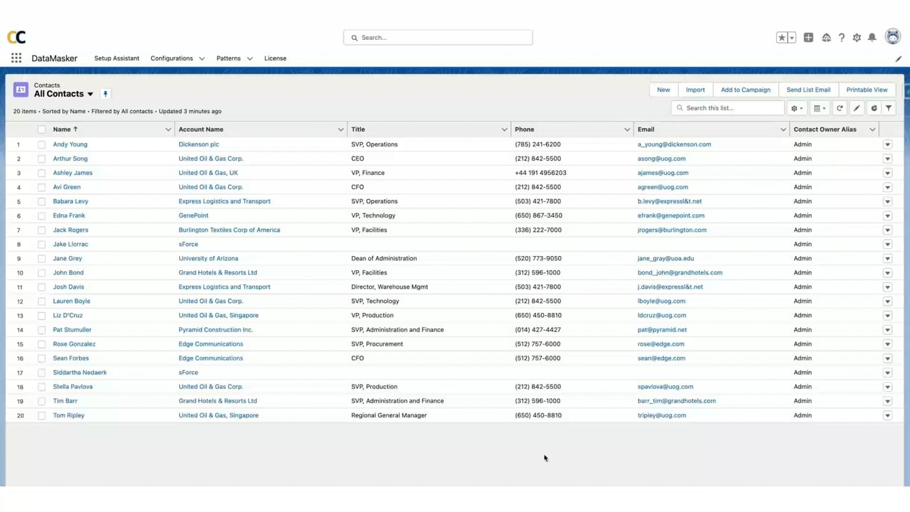Email jrogers@burlington.com
The height and width of the screenshot is (512, 910).
tap(672, 230)
